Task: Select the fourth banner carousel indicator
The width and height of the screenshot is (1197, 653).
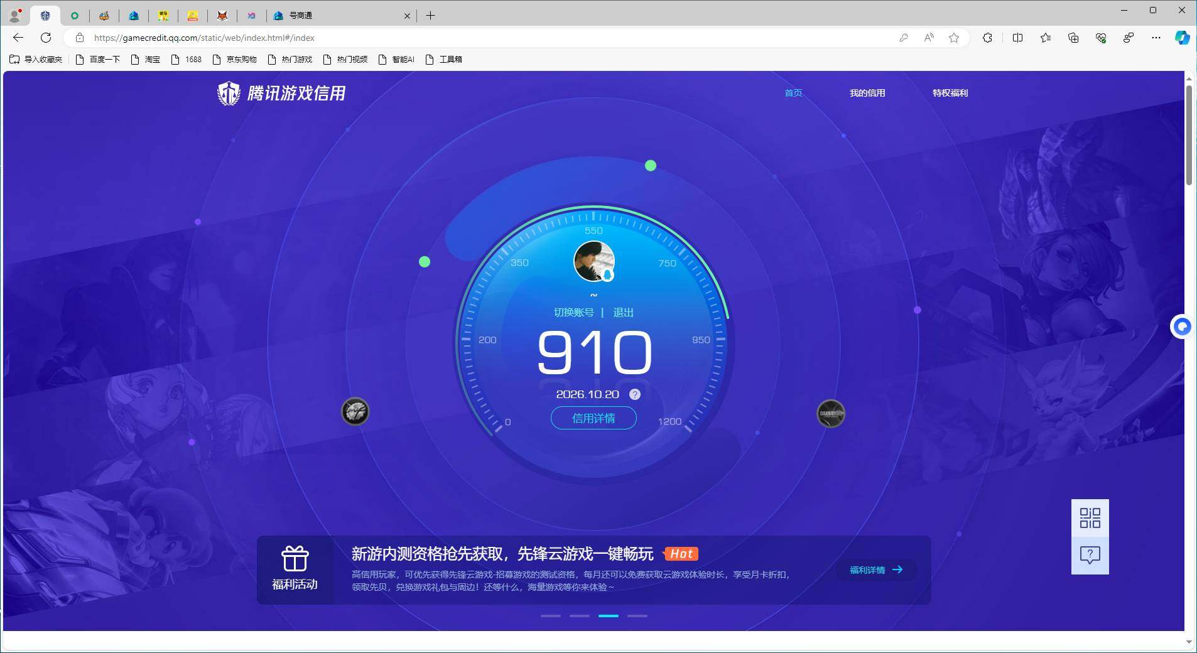Action: click(637, 616)
